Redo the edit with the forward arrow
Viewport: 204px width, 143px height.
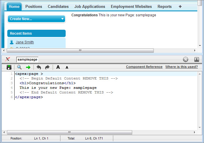[x=47, y=67]
